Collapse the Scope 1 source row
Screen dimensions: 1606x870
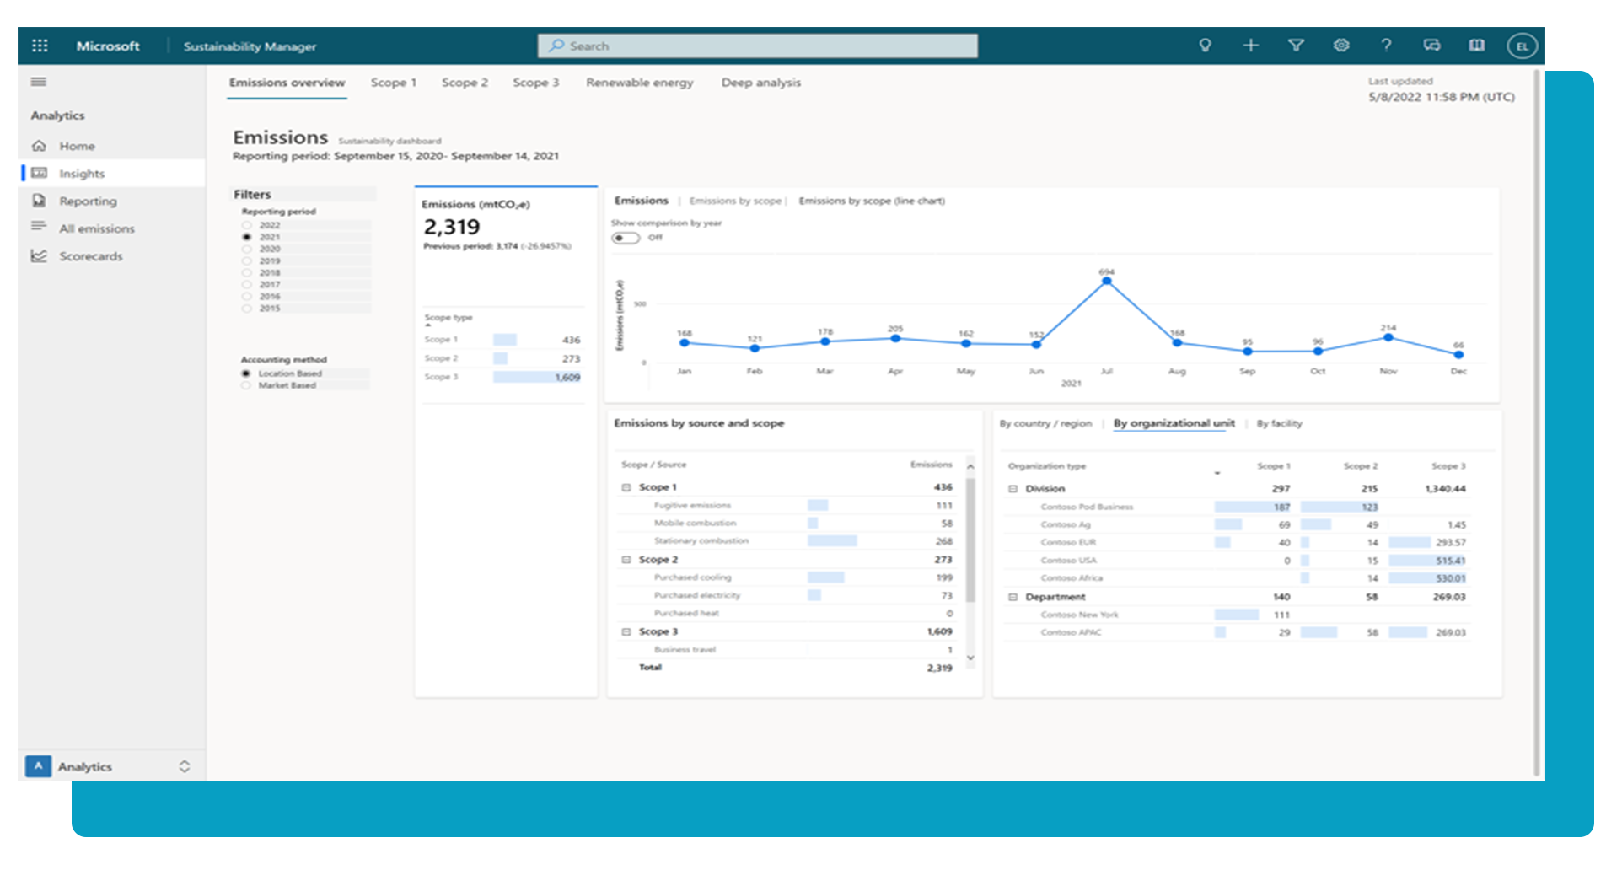[626, 487]
